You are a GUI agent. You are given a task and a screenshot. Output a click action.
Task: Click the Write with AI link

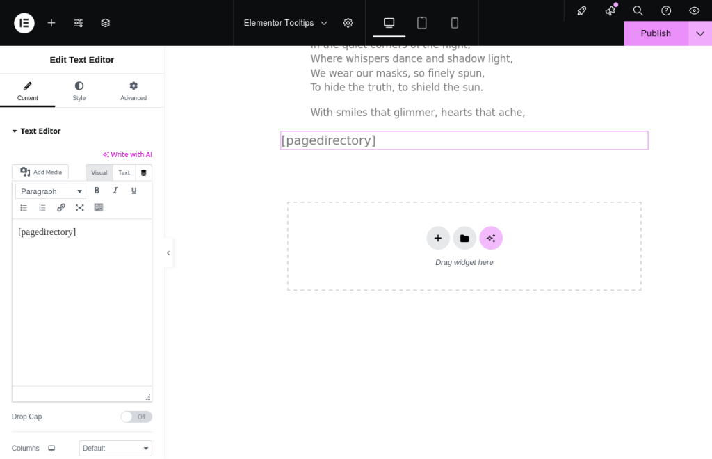pyautogui.click(x=127, y=154)
